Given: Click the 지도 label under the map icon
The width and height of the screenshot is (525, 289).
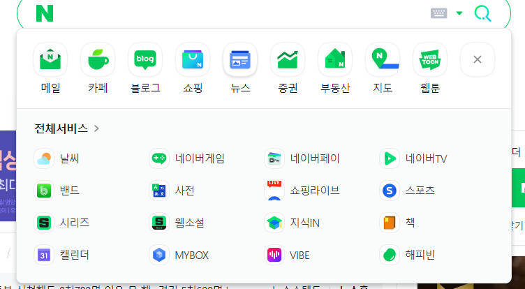Looking at the screenshot, I should click(383, 88).
